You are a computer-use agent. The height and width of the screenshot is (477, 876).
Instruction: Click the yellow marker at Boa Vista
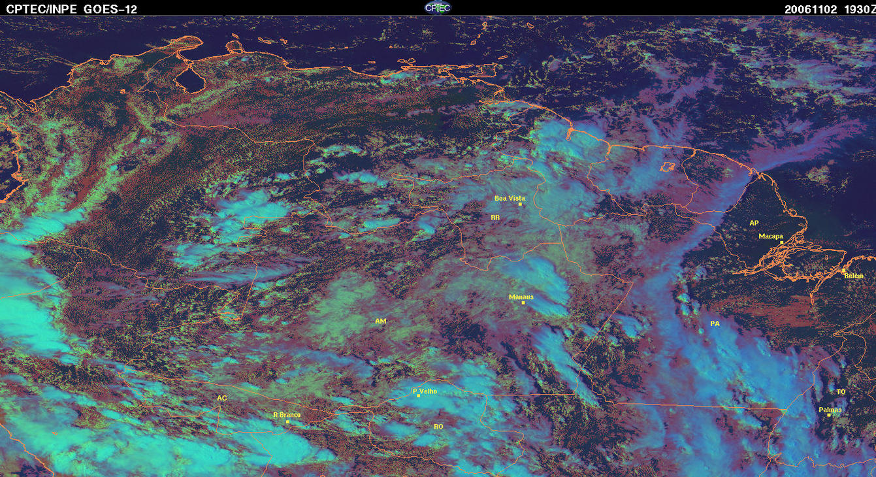point(520,205)
